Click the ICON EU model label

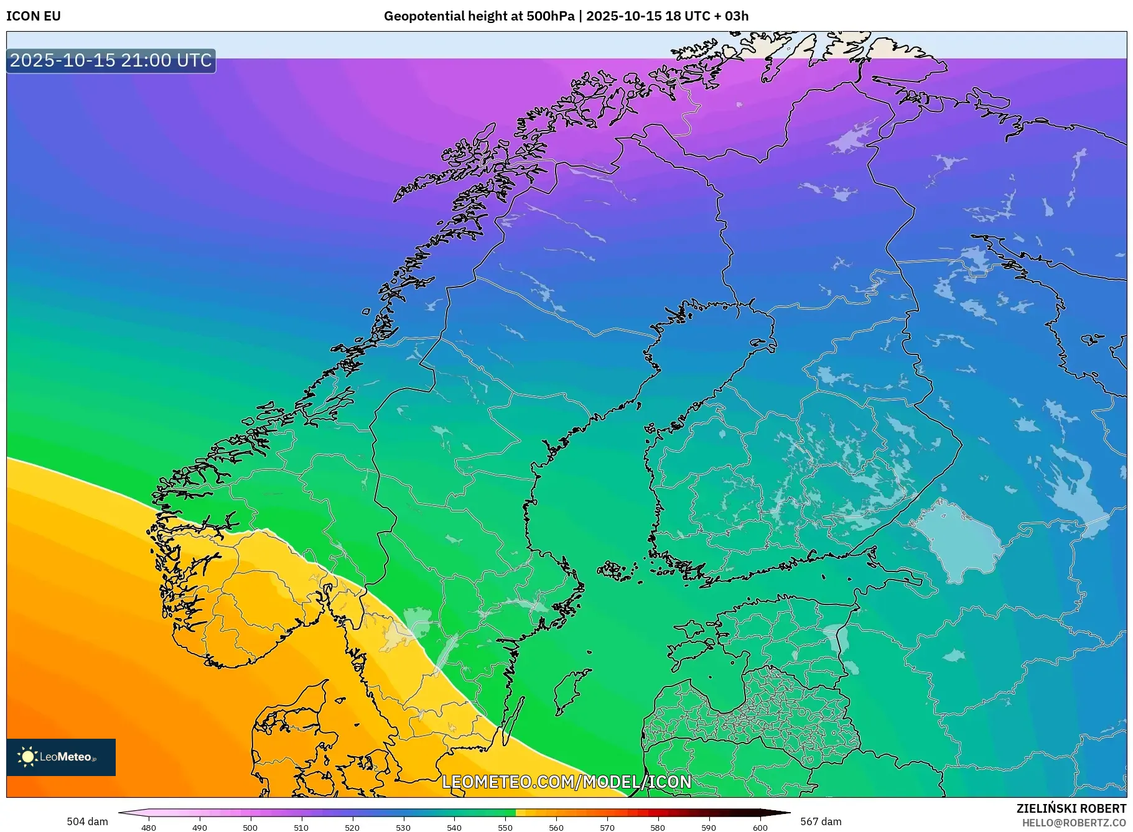pyautogui.click(x=34, y=16)
